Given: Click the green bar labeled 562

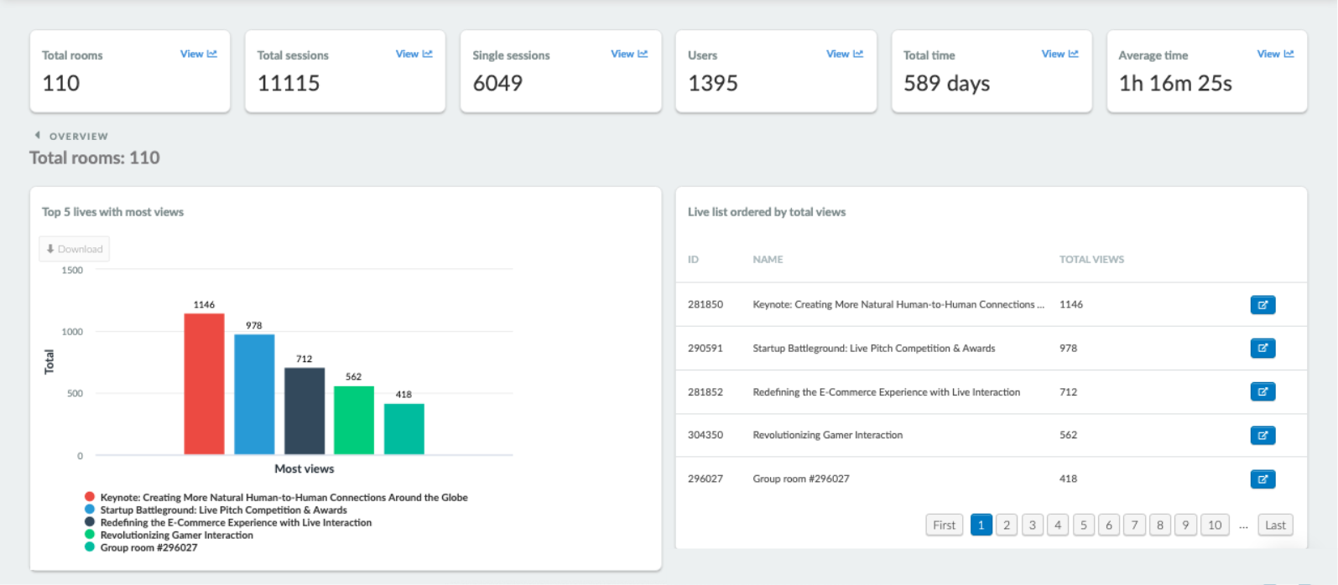Looking at the screenshot, I should [354, 420].
